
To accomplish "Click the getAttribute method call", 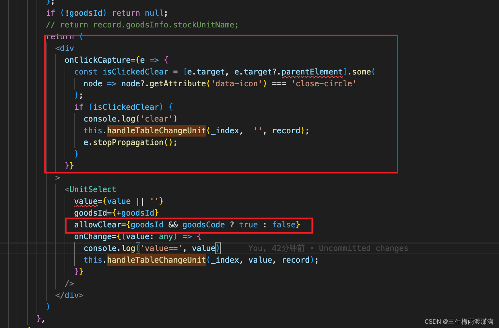I will (178, 83).
